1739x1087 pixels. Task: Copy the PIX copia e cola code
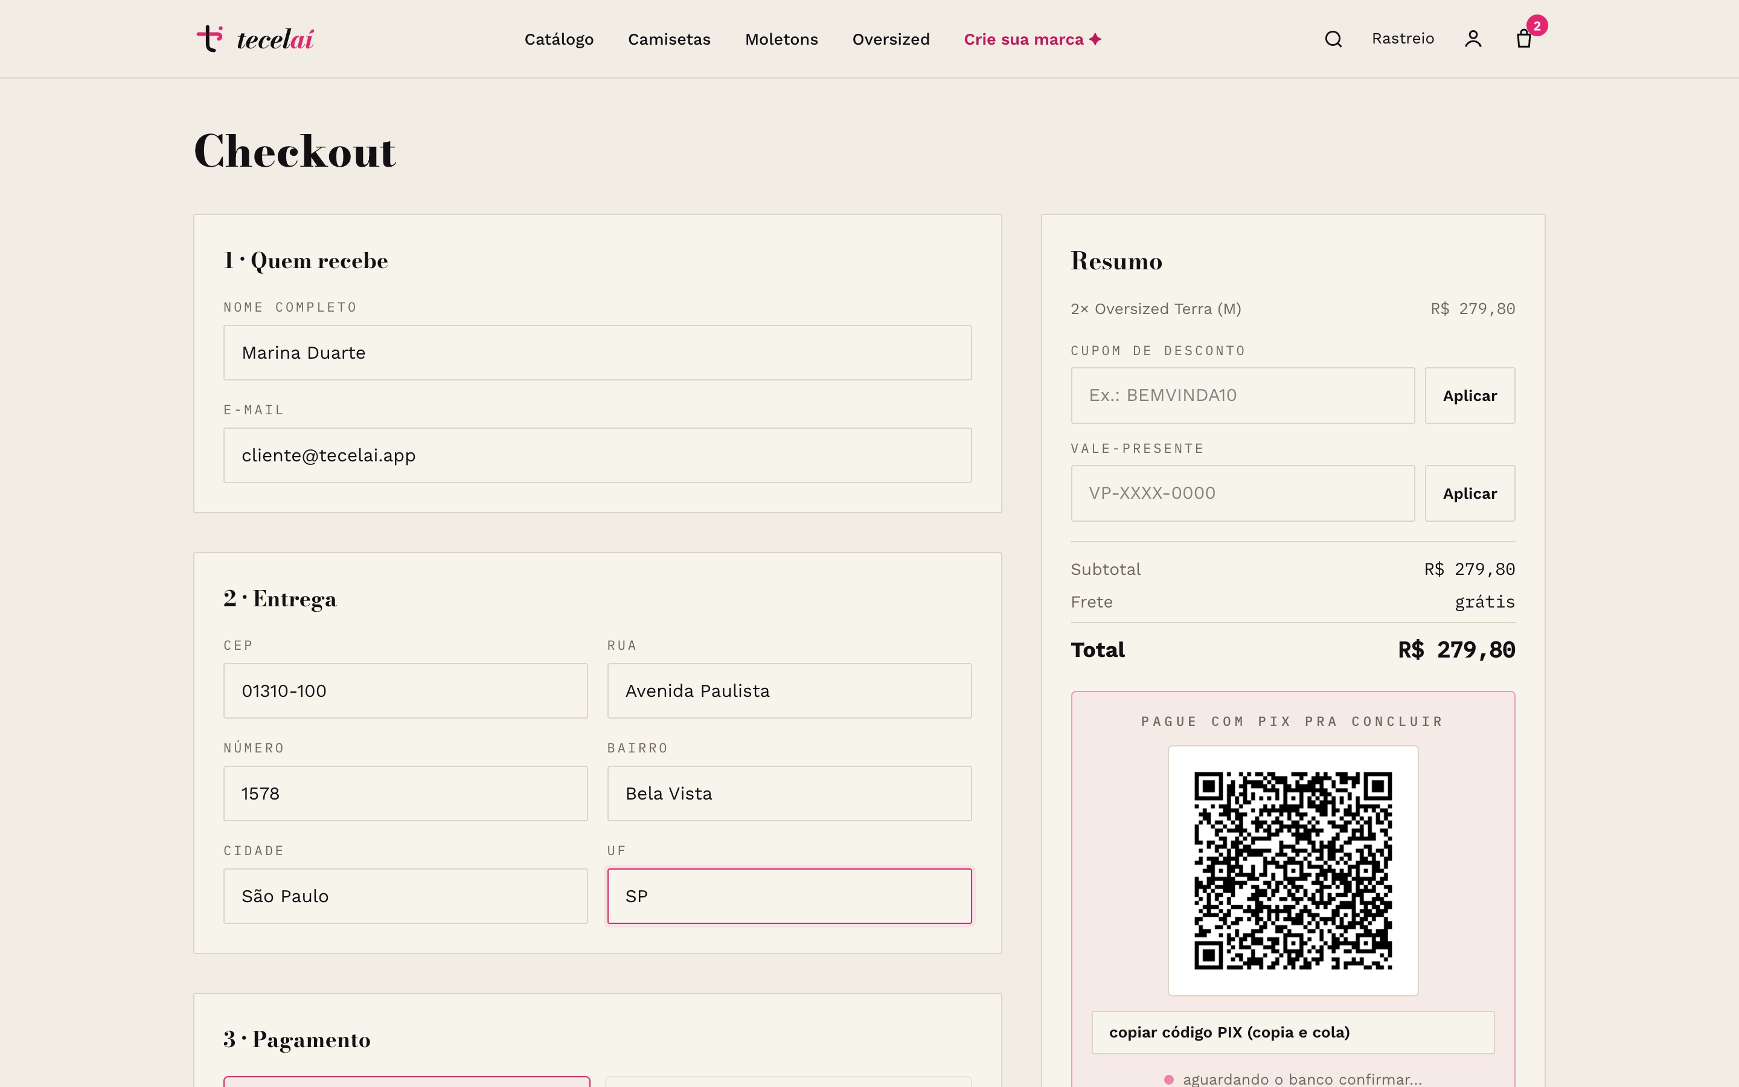point(1293,1033)
